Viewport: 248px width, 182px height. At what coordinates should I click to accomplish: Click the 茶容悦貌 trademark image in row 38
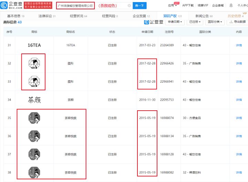(34, 172)
